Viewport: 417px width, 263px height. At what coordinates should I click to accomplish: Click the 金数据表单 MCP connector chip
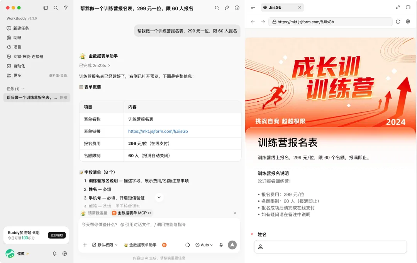pos(132,213)
